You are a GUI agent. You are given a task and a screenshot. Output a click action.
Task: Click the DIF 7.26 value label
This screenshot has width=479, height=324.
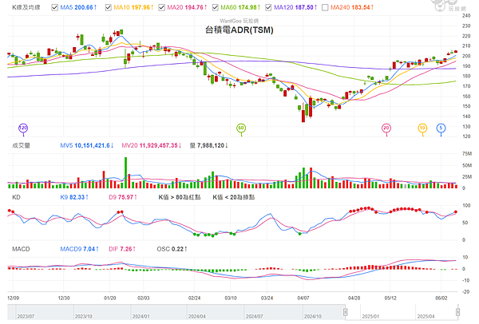pos(122,249)
